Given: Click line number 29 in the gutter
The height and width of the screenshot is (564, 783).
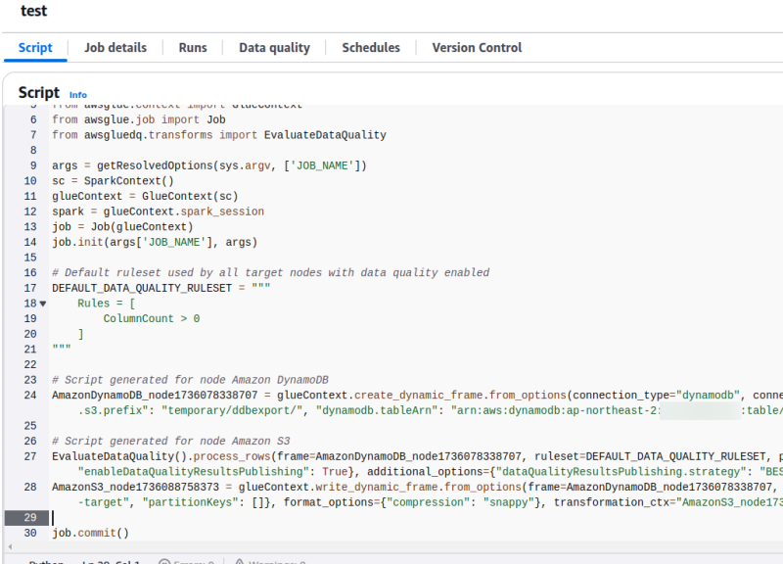Looking at the screenshot, I should point(29,517).
